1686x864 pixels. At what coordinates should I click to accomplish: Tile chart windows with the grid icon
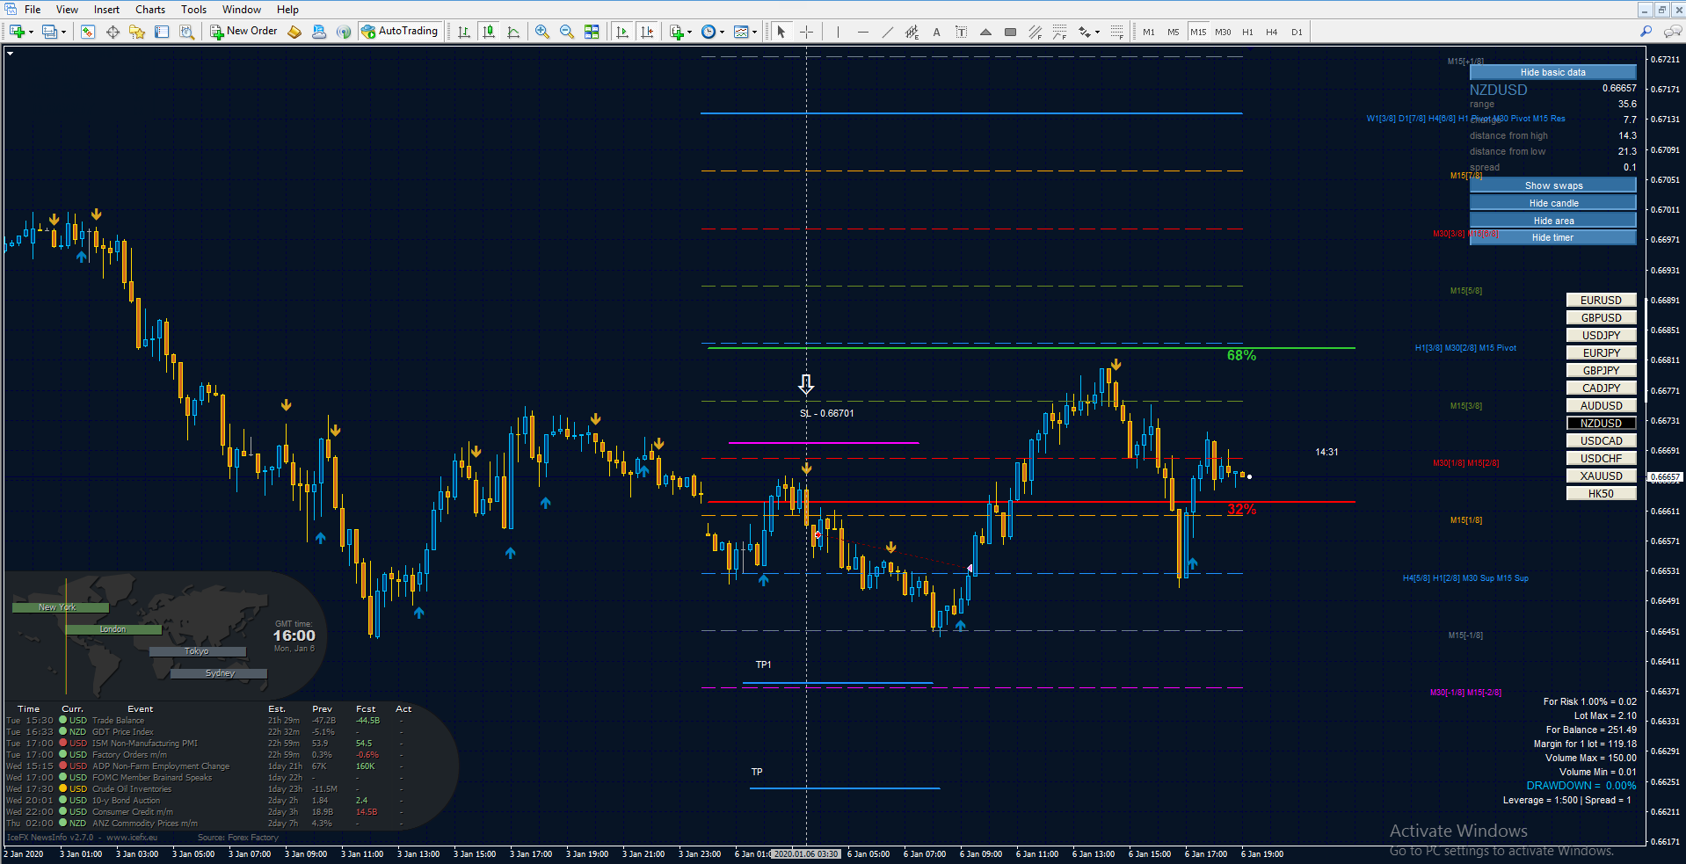click(x=592, y=32)
